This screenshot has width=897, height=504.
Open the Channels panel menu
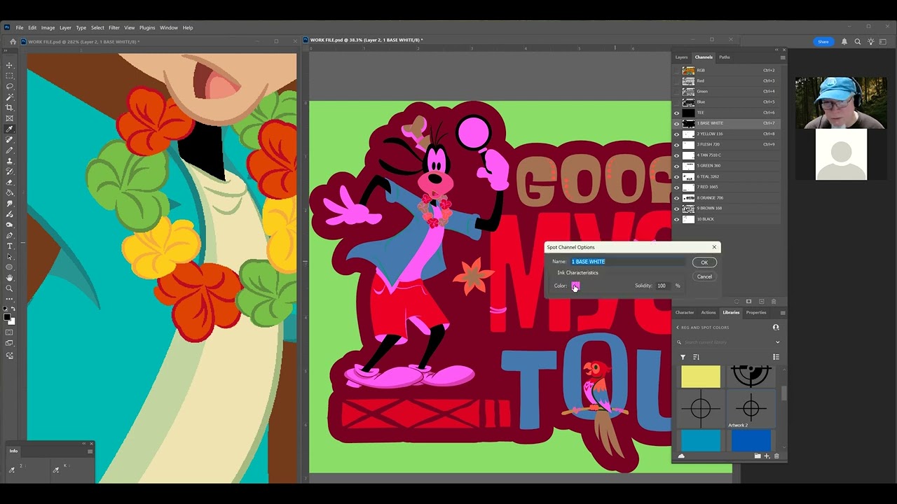tap(782, 57)
